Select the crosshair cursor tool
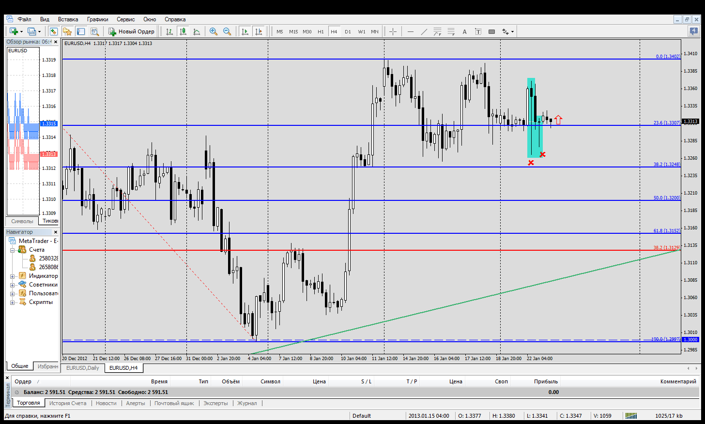This screenshot has height=424, width=705. click(393, 31)
